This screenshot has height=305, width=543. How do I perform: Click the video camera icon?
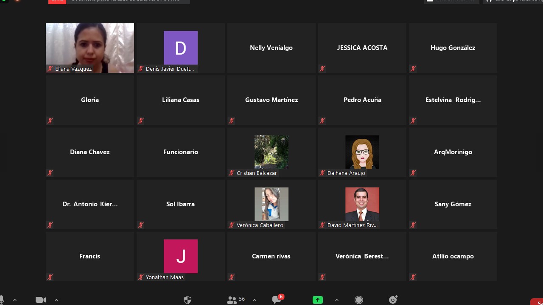pos(41,300)
